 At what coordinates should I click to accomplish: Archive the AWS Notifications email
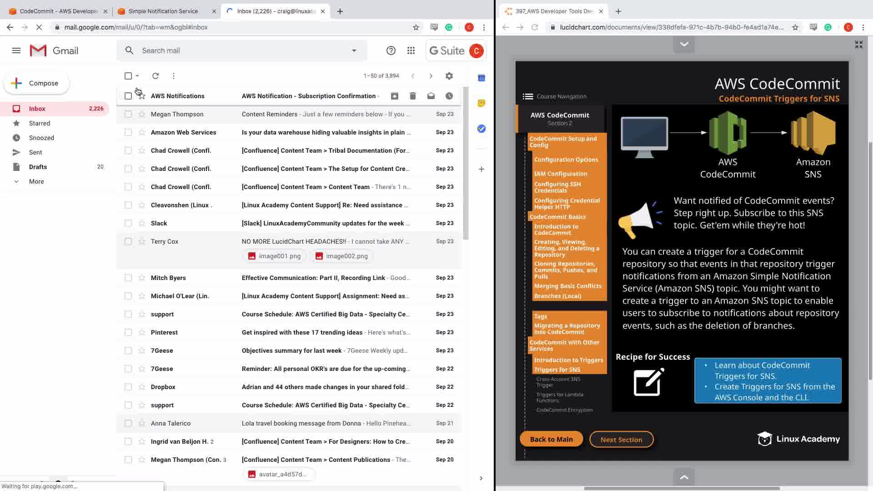(394, 96)
